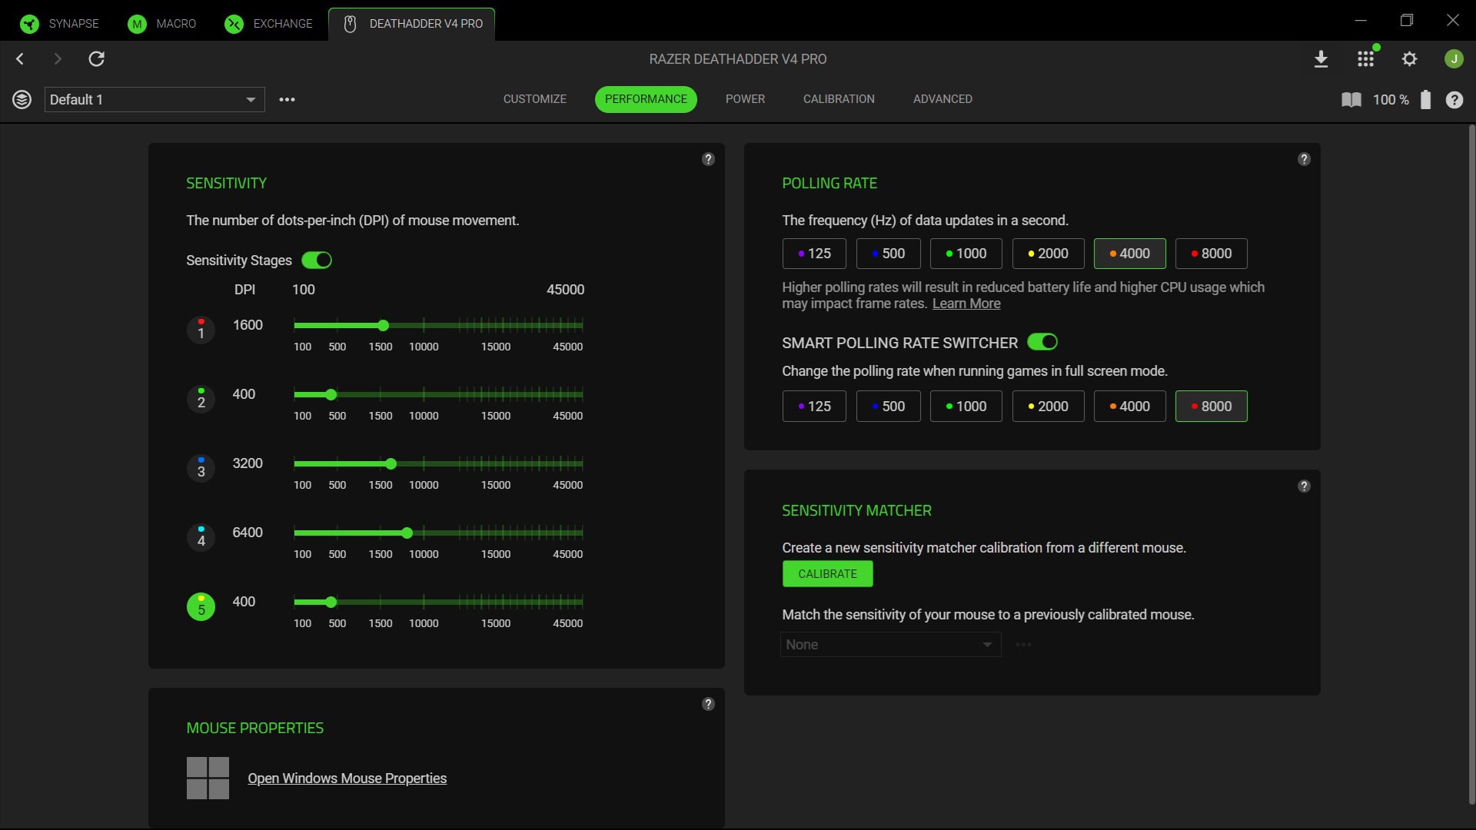Click the Calibrate button
The height and width of the screenshot is (830, 1476).
coord(827,574)
